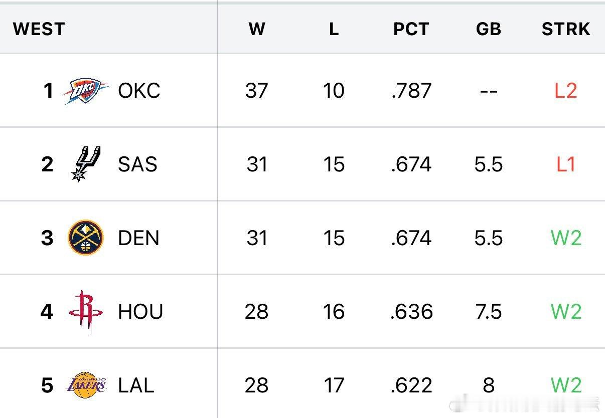The height and width of the screenshot is (418, 605).
Task: Select the WEST conference header
Action: [39, 29]
